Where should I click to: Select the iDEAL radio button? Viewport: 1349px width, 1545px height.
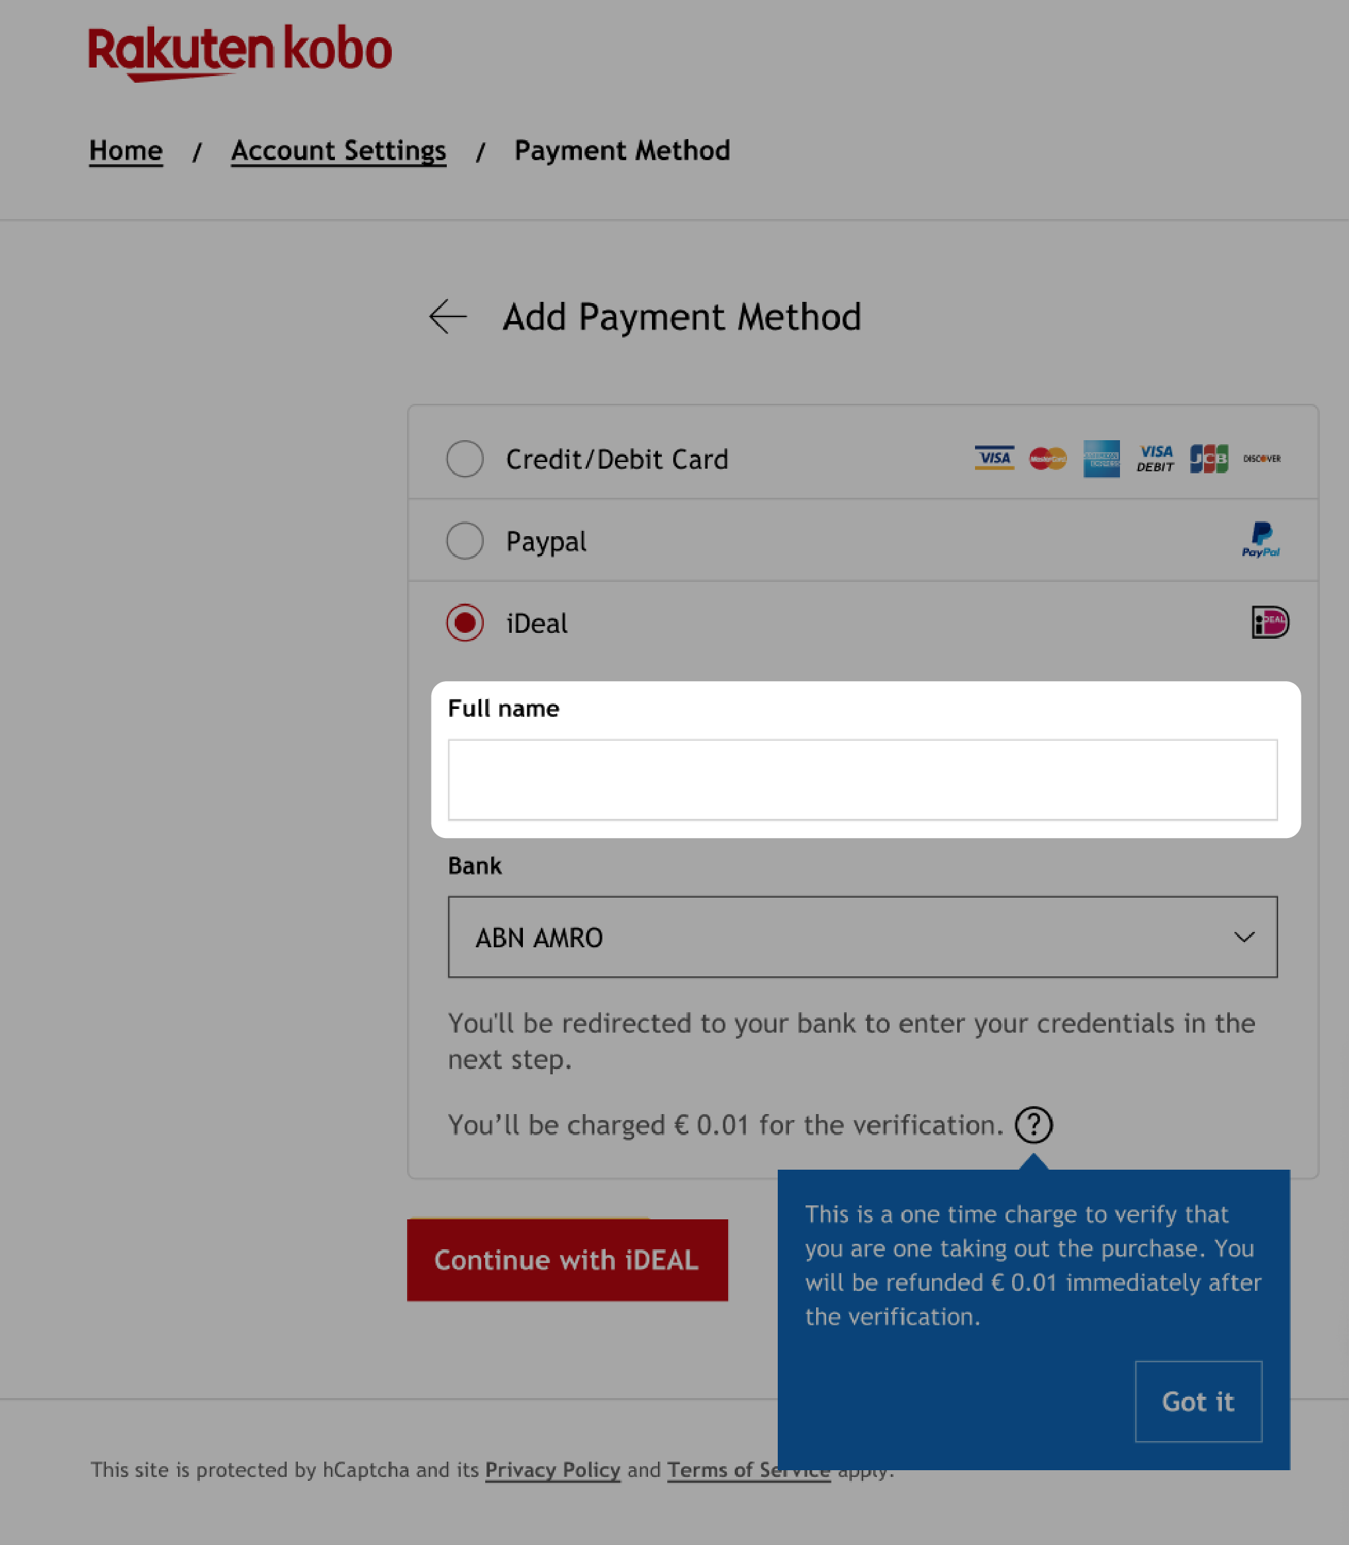(465, 623)
